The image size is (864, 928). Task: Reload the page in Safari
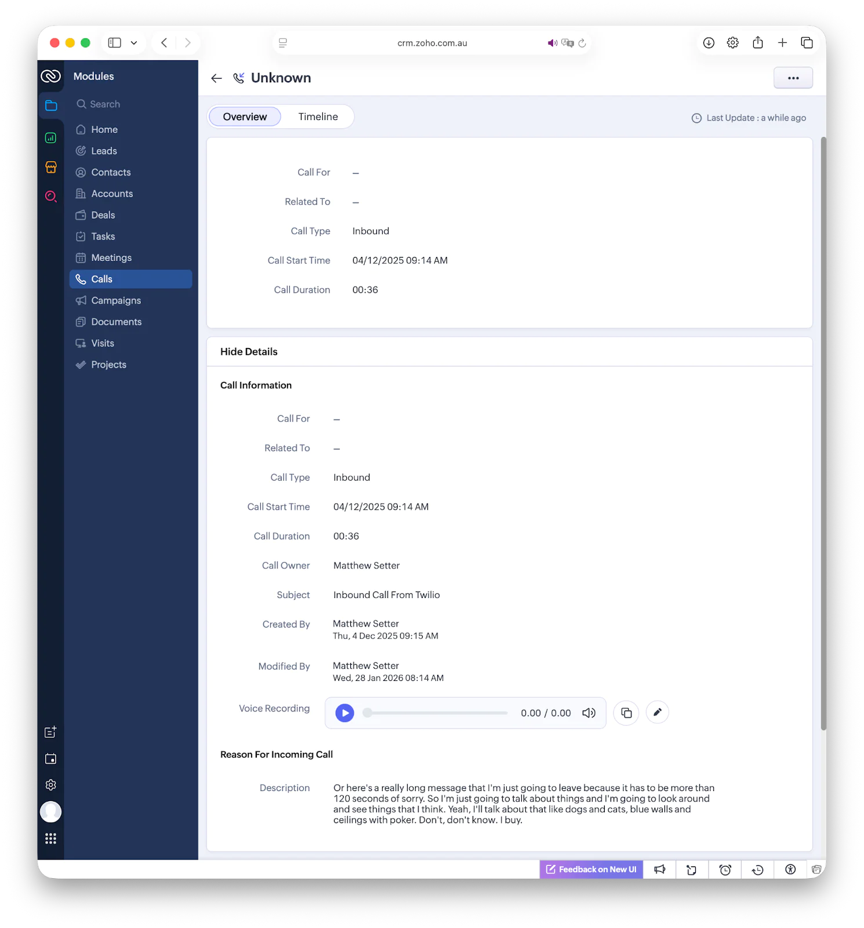[582, 43]
